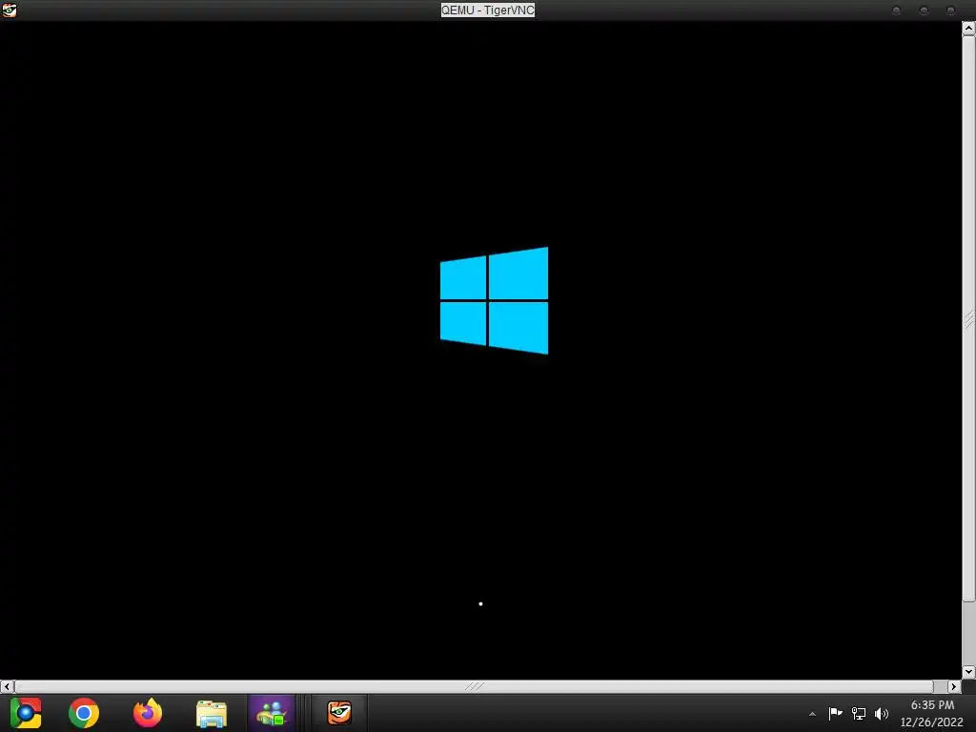Image resolution: width=976 pixels, height=732 pixels.
Task: Click the vertical scrollbar down arrow
Action: click(x=968, y=672)
